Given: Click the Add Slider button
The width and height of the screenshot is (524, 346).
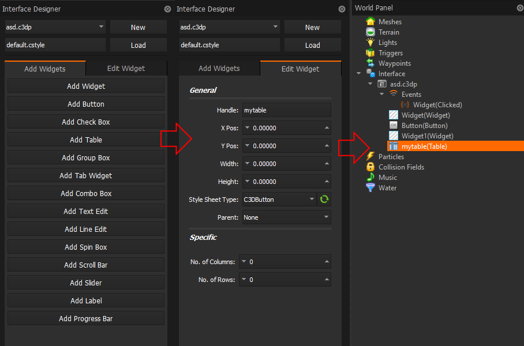Looking at the screenshot, I should click(x=86, y=283).
